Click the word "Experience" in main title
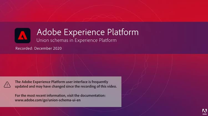The image size is (208, 116). click(x=84, y=32)
